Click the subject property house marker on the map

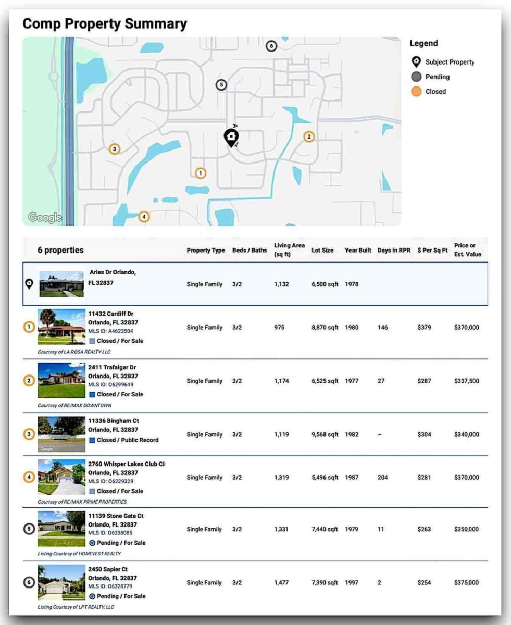click(231, 138)
